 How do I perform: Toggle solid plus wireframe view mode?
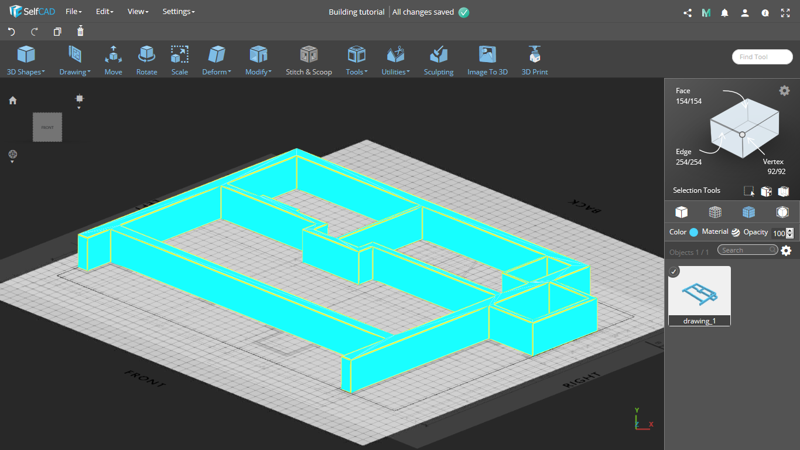tap(748, 212)
